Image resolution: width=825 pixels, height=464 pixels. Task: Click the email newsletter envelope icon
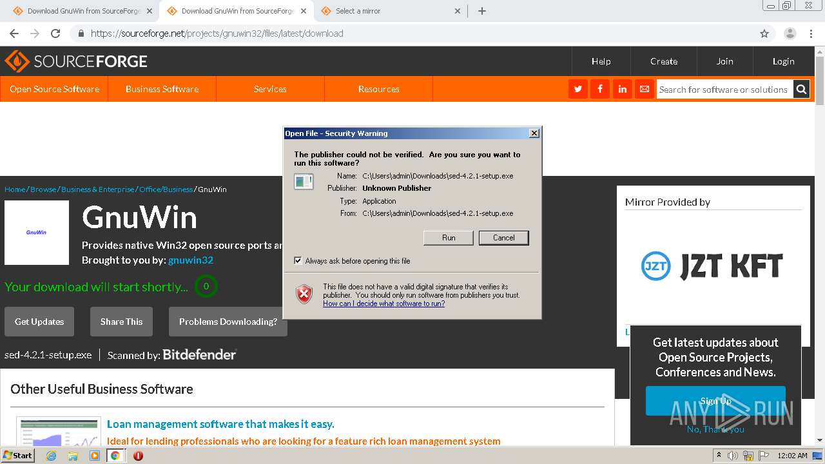(644, 89)
